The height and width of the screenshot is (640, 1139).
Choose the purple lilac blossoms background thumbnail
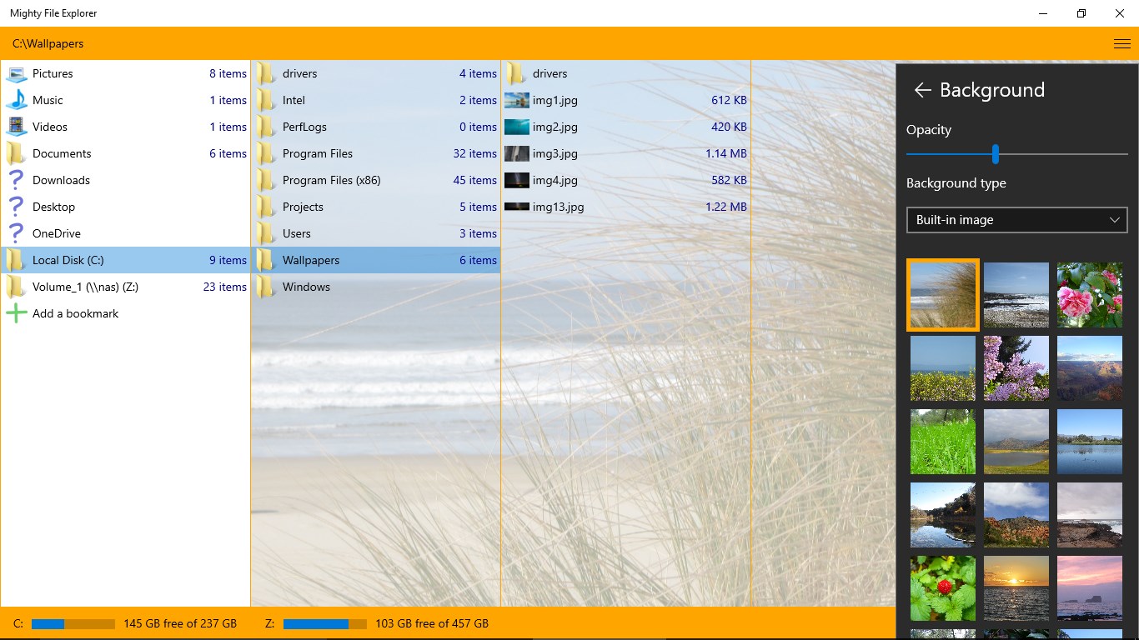click(x=1016, y=368)
